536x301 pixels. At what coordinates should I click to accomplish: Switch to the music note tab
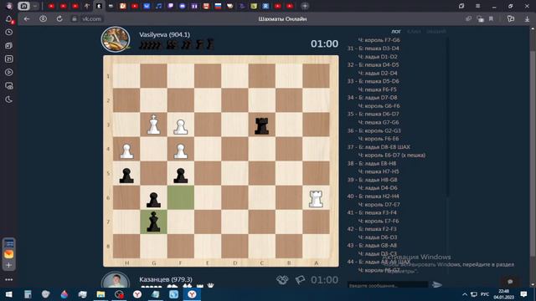click(x=158, y=6)
